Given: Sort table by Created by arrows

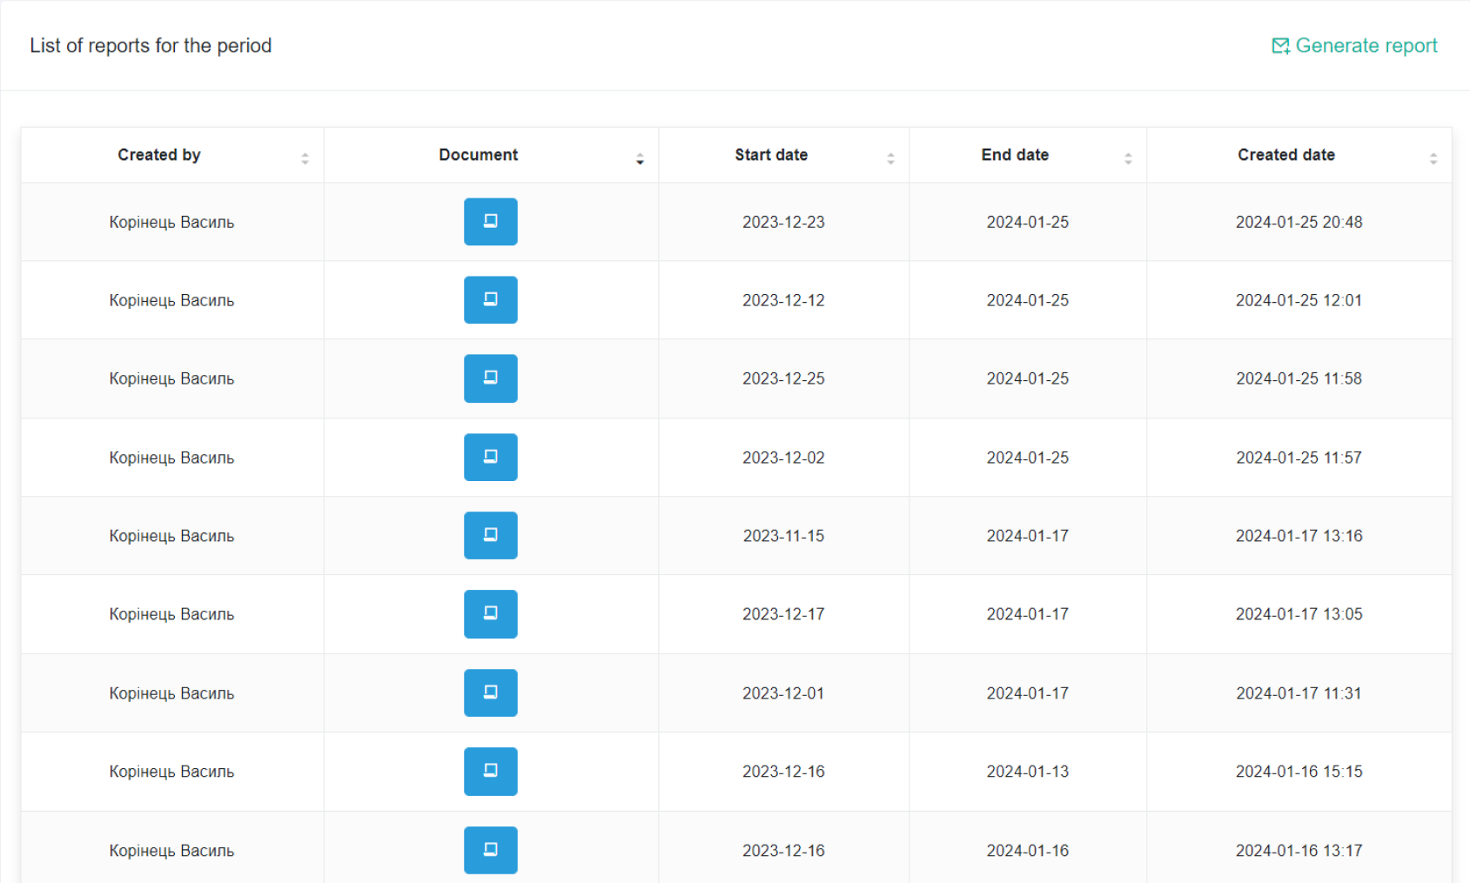Looking at the screenshot, I should pos(305,158).
